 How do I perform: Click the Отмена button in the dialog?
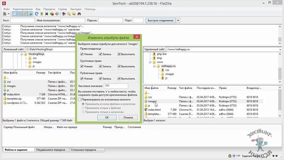point(128,117)
